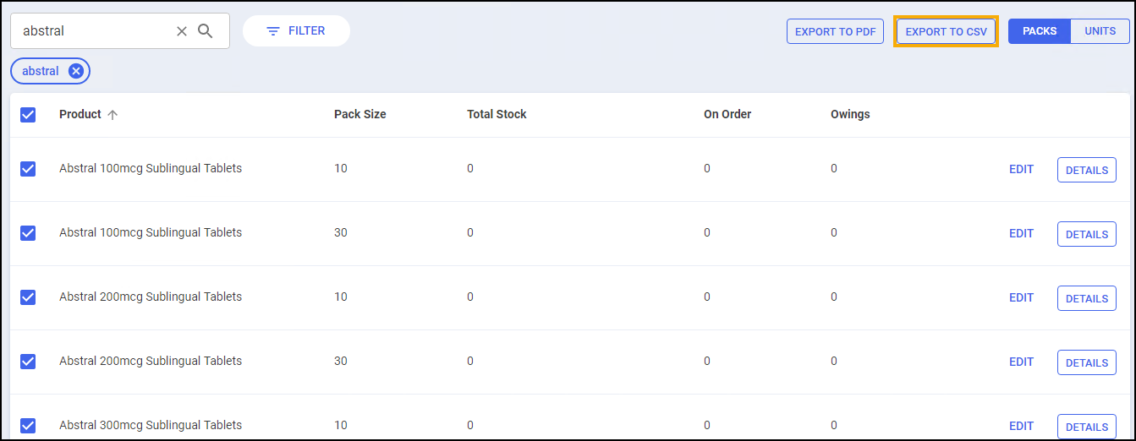Click in the abstral search input

(x=93, y=31)
